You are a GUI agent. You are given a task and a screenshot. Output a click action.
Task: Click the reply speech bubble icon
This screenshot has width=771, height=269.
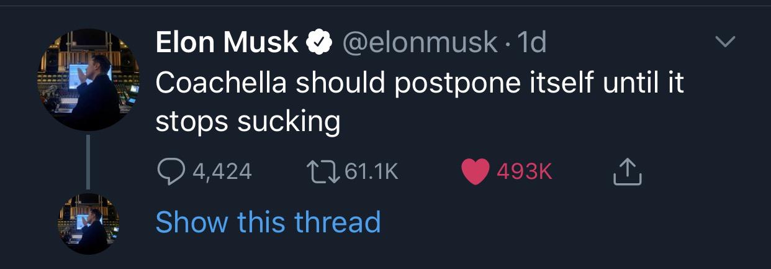pyautogui.click(x=170, y=171)
